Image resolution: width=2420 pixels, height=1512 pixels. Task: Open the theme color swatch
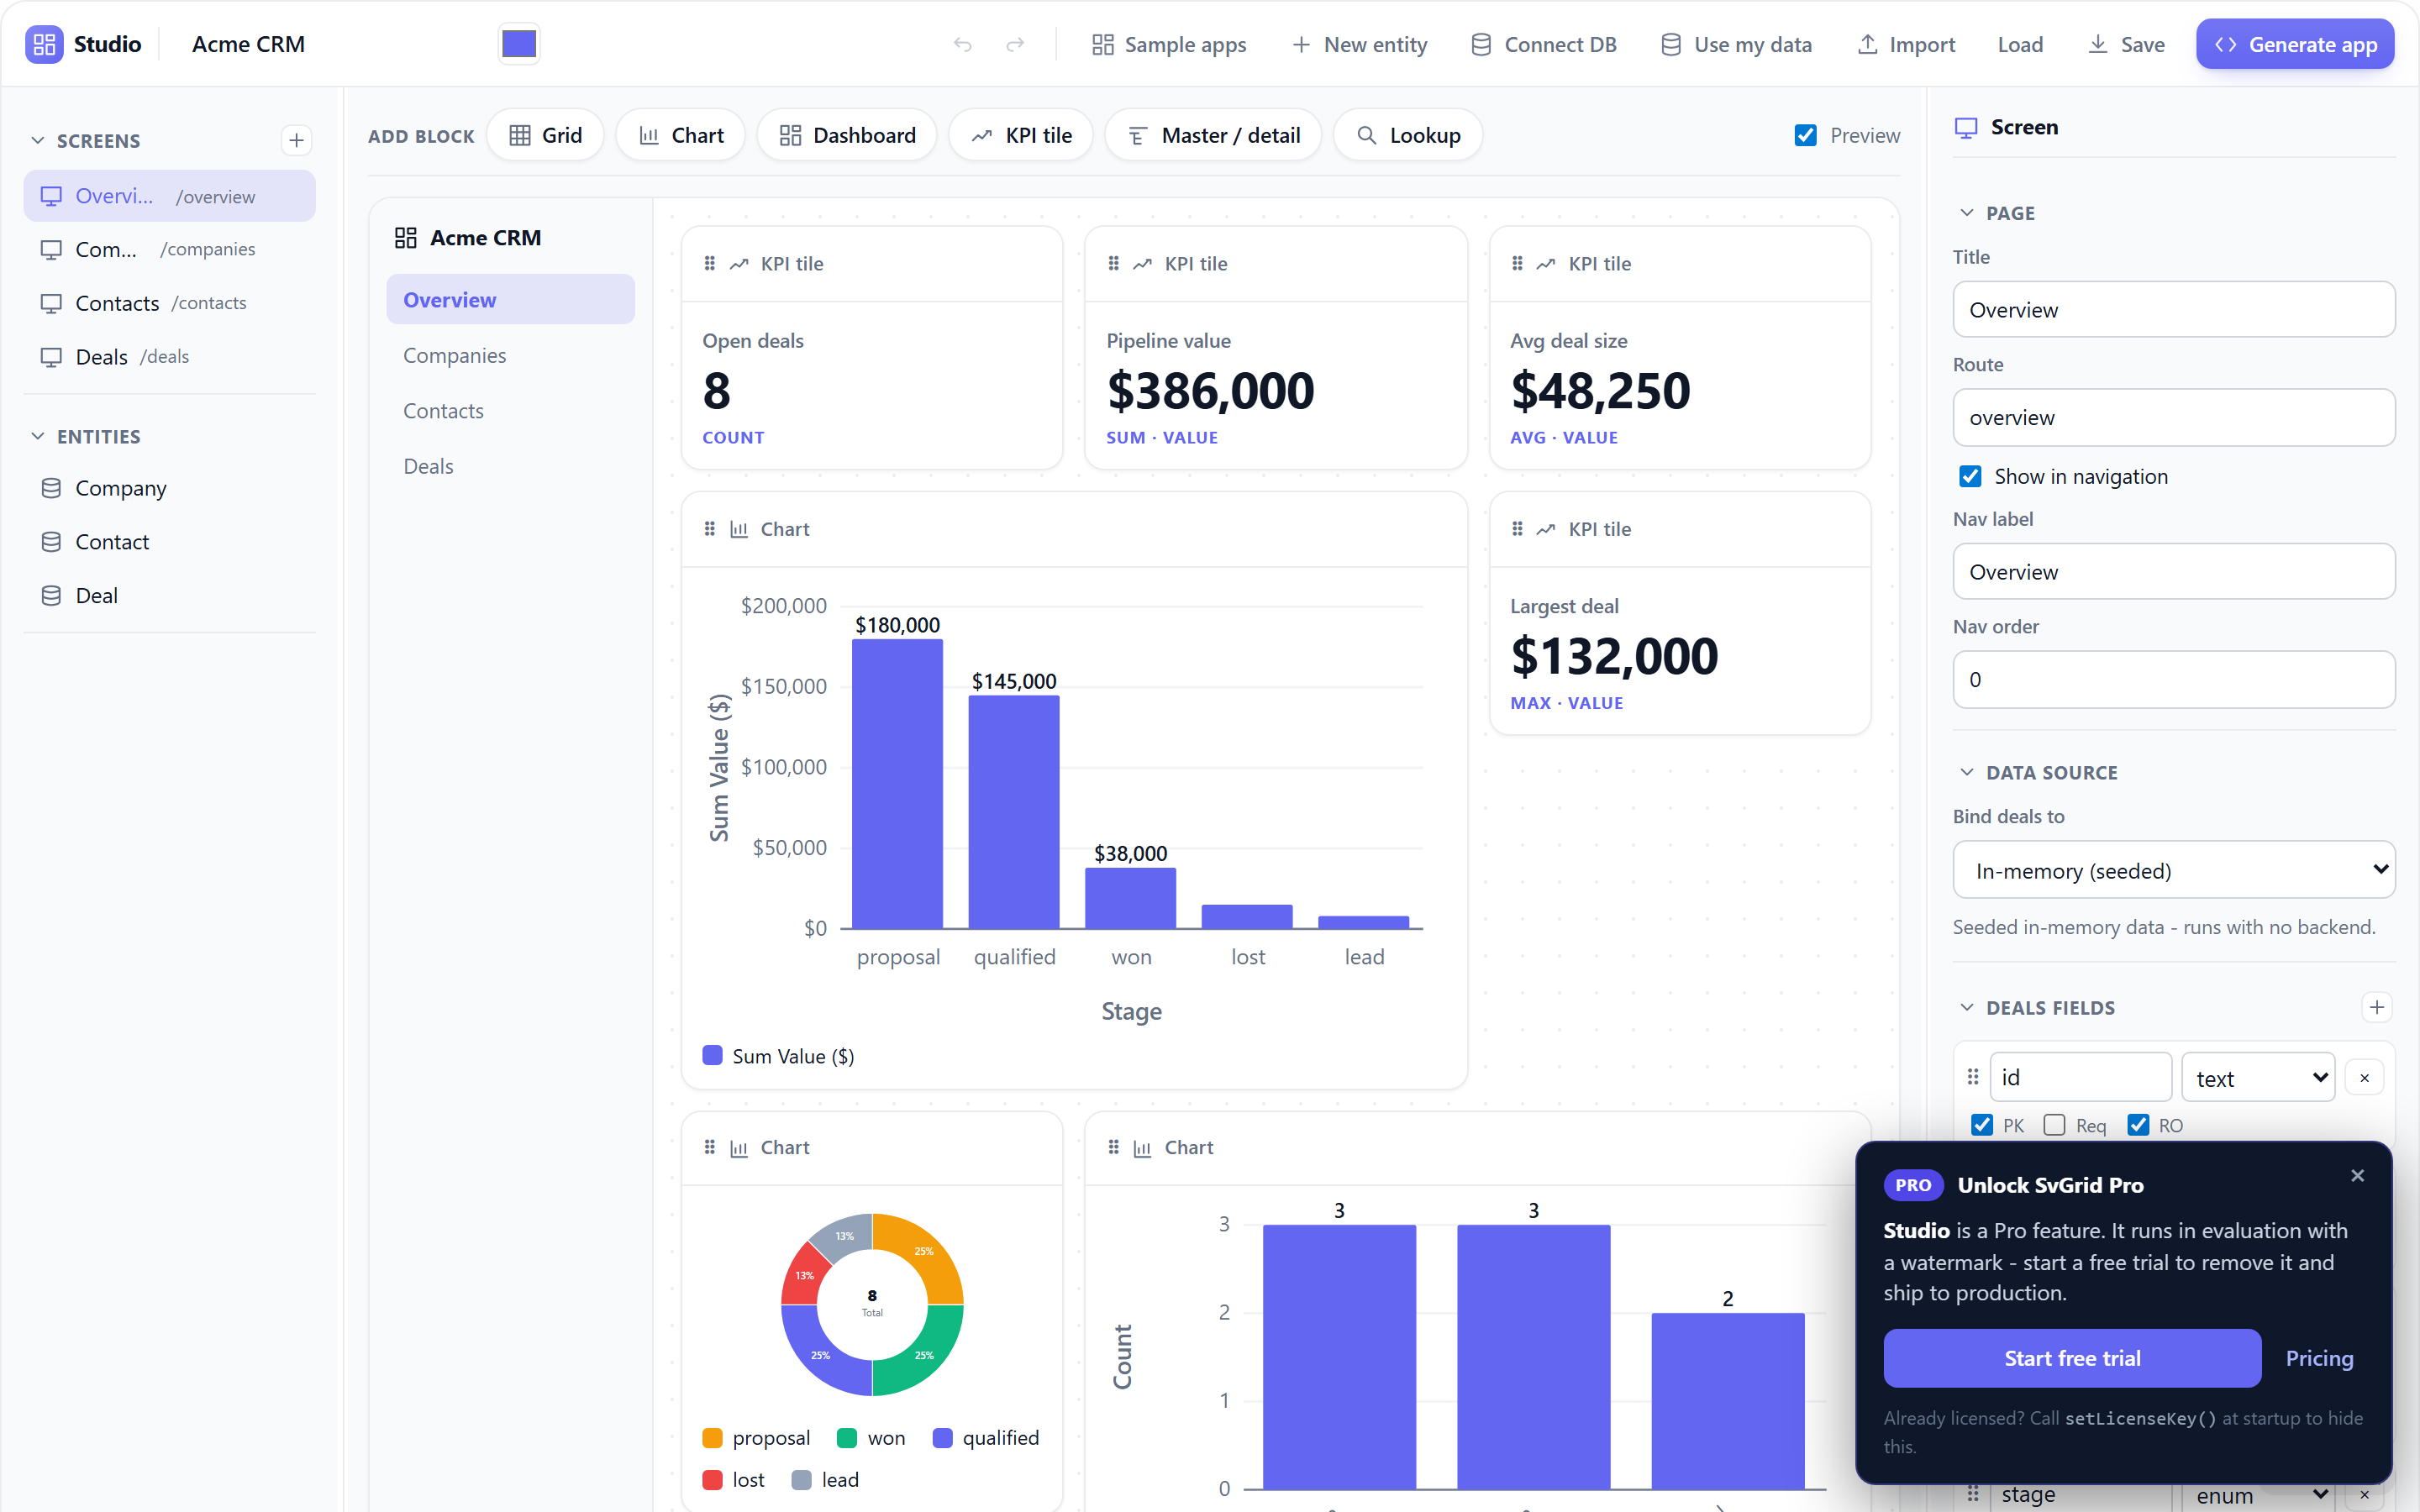(x=519, y=44)
